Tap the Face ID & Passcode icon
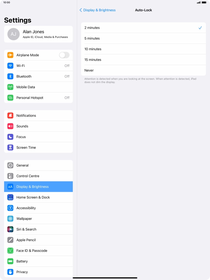 click(10, 251)
